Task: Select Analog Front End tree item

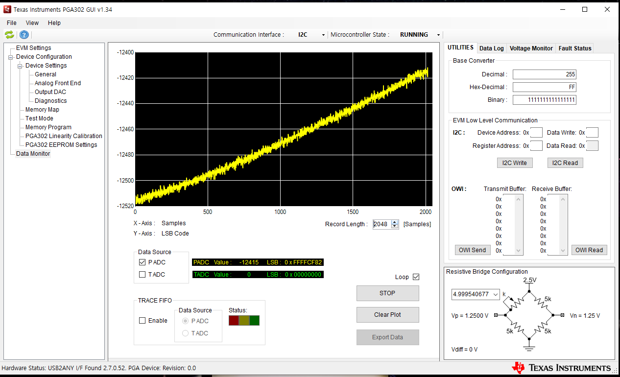Action: tap(58, 83)
